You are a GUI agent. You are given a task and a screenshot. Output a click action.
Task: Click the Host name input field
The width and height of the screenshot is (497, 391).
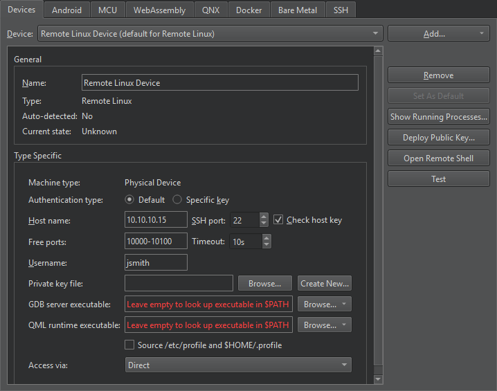[156, 220]
